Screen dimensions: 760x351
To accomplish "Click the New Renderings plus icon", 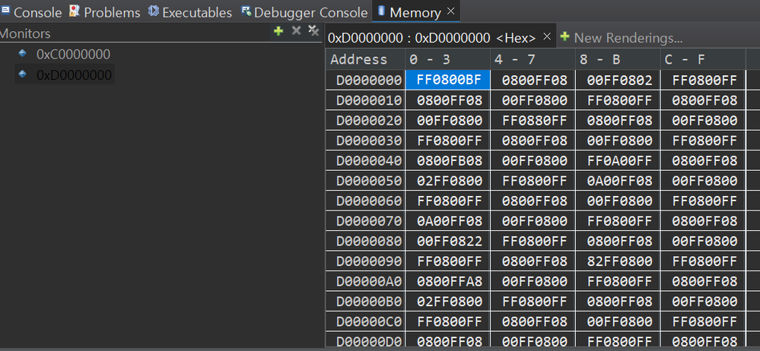I will 564,36.
